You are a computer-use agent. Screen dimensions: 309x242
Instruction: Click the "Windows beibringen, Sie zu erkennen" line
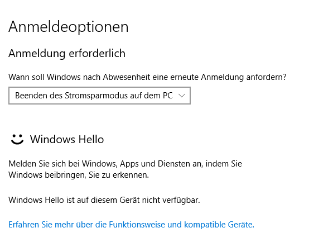point(79,175)
